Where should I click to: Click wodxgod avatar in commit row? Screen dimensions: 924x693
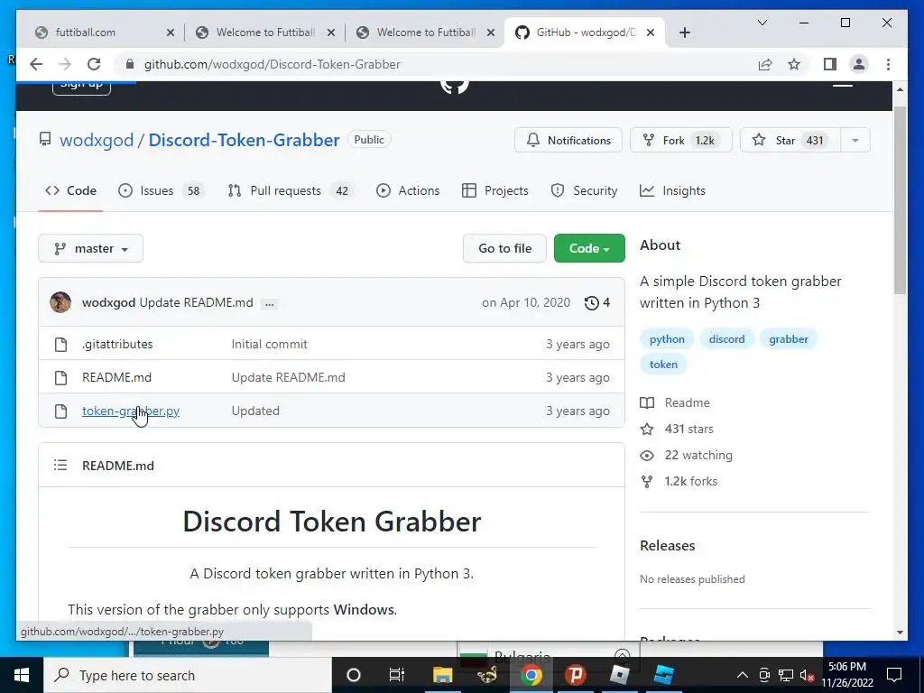pos(60,302)
